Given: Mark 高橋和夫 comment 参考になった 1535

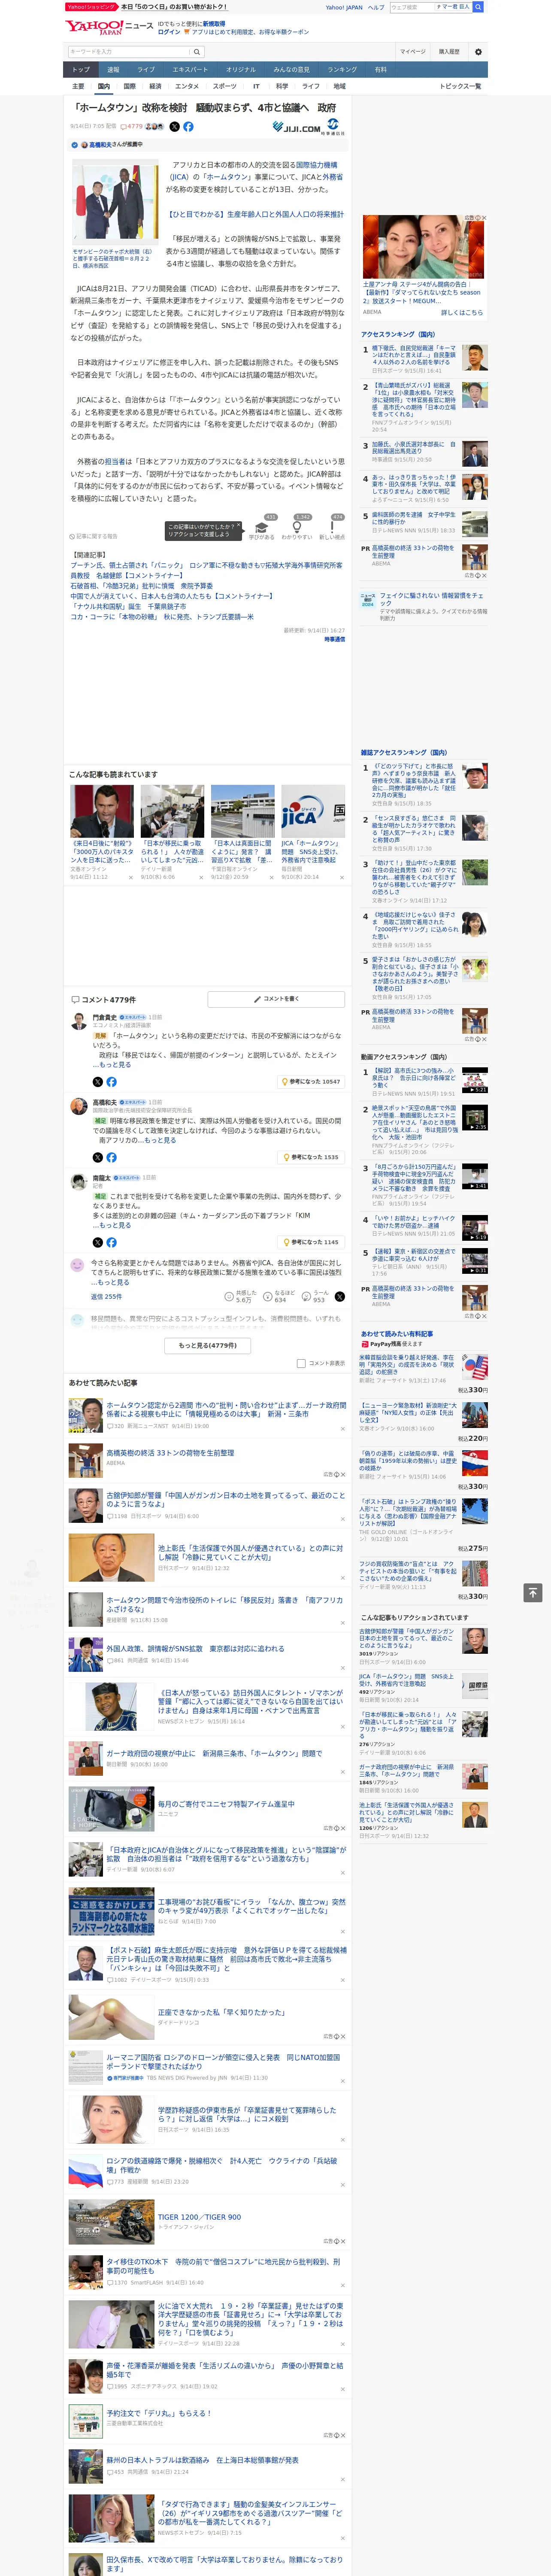Looking at the screenshot, I should pos(312,1157).
